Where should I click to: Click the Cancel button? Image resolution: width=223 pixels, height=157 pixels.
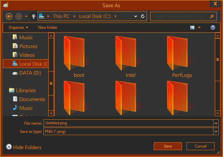point(200,146)
